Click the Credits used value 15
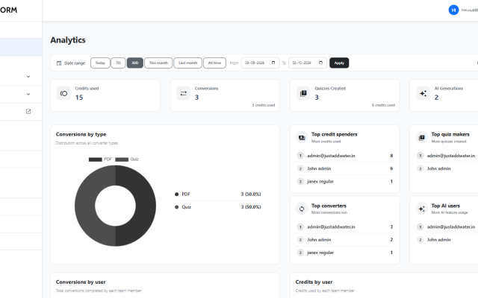The image size is (478, 298). pyautogui.click(x=79, y=98)
